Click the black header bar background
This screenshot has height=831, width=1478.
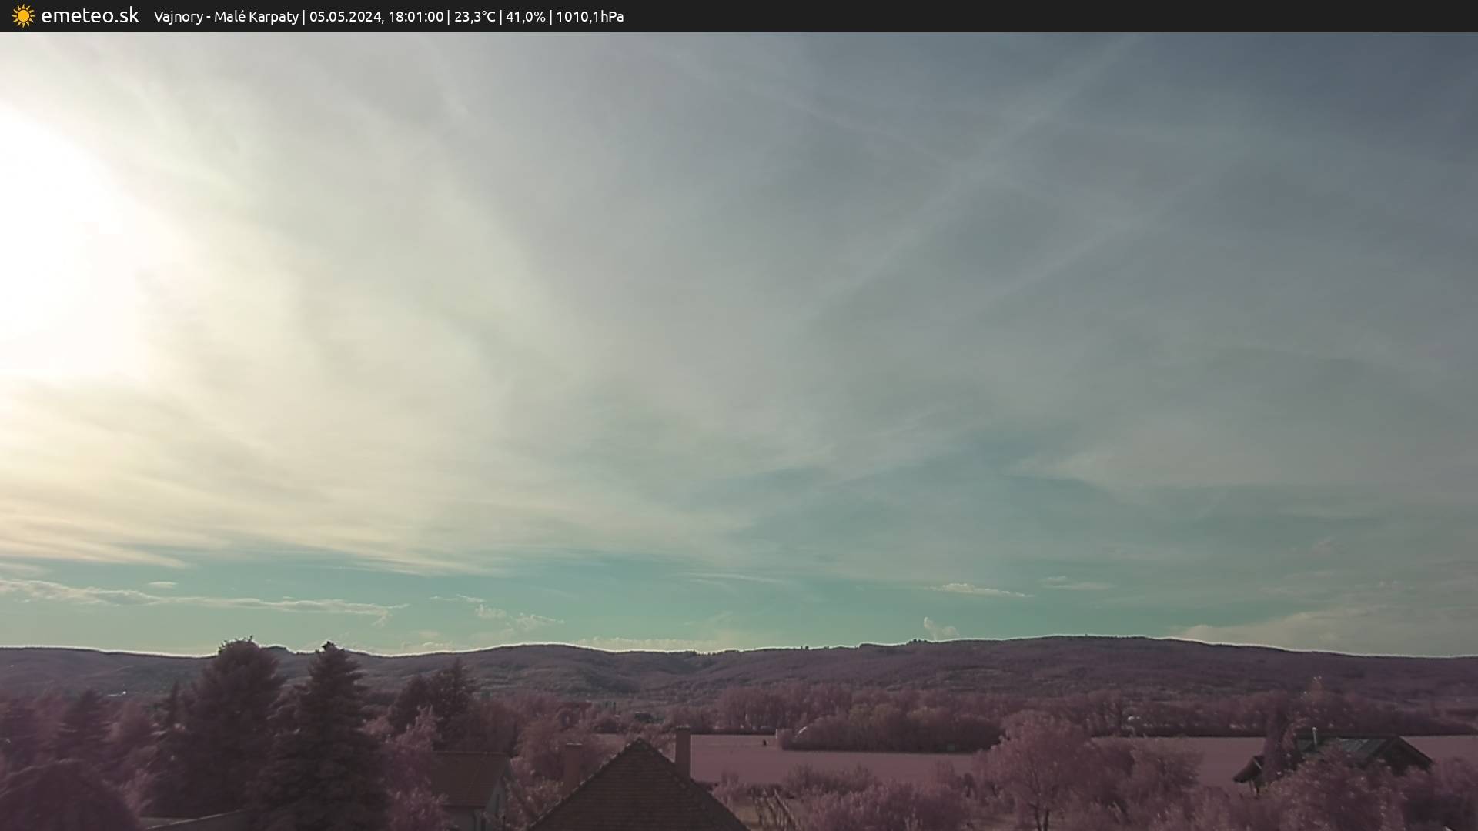point(1078,16)
